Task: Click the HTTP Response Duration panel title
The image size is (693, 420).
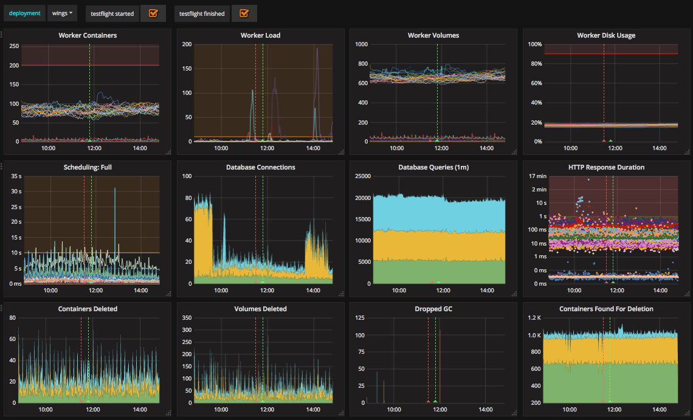Action: point(606,167)
